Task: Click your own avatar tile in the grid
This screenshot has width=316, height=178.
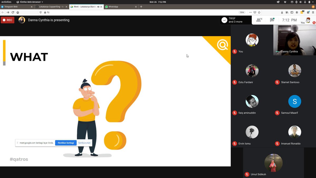Action: (x=252, y=40)
